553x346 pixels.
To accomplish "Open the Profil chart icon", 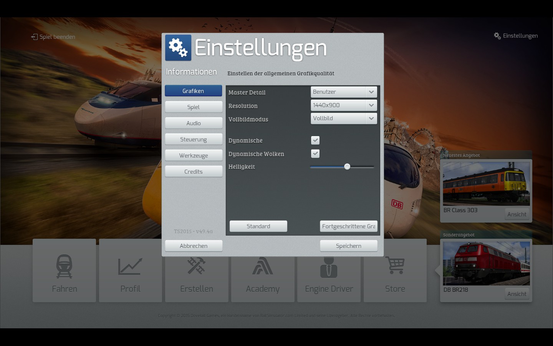I will click(x=130, y=266).
